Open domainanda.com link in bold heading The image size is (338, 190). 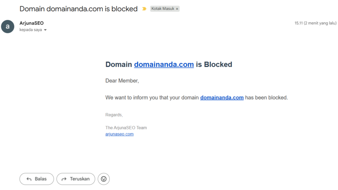pos(164,64)
